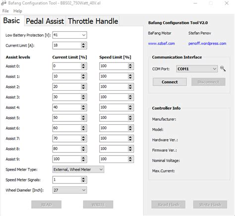The height and width of the screenshot is (216, 235).
Task: Click the COM port search magnifier icon
Action: point(223,68)
